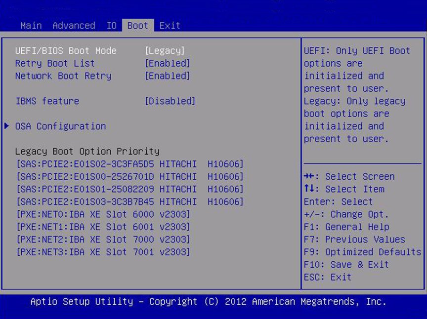Select PXE:NET2 IBA XE Slot 7000 entry
Image resolution: width=427 pixels, height=319 pixels.
(x=103, y=239)
